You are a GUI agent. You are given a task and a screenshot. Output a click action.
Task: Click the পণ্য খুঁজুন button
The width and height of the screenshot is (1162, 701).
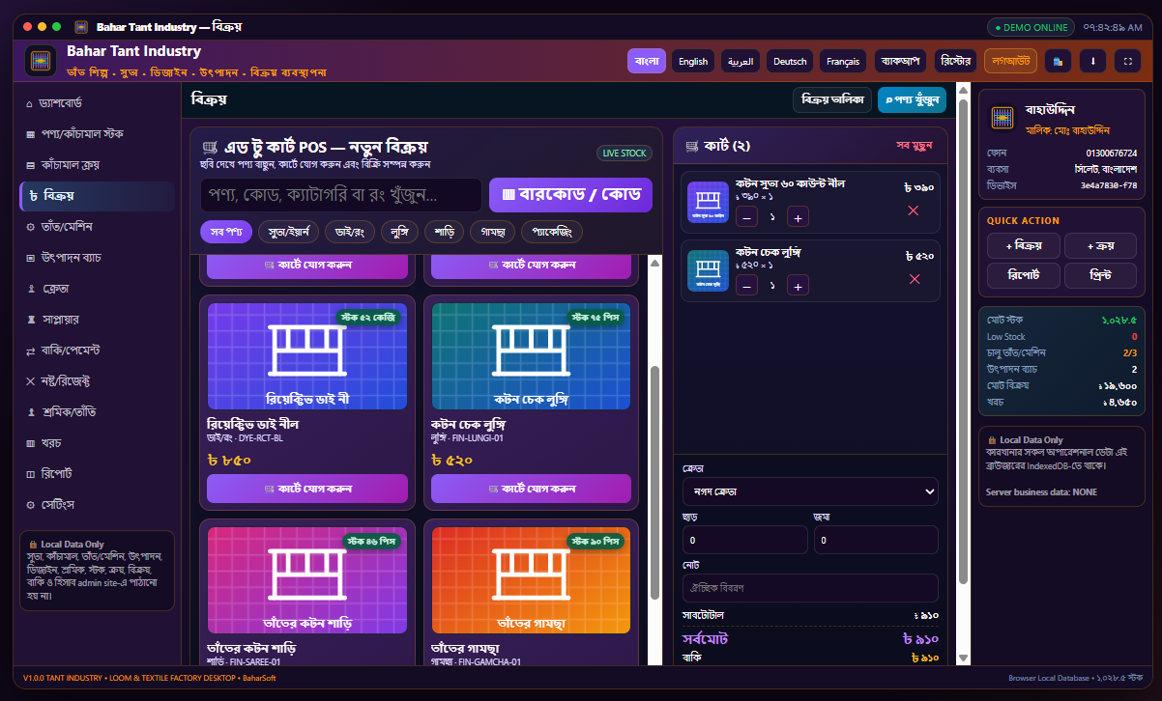(x=912, y=99)
